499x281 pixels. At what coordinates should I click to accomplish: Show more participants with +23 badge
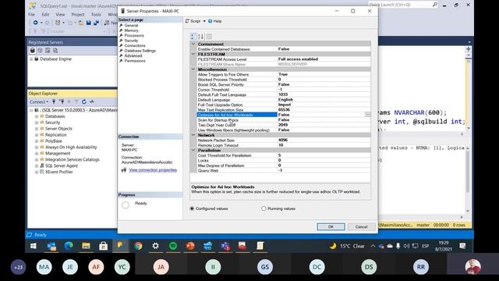[x=18, y=267]
